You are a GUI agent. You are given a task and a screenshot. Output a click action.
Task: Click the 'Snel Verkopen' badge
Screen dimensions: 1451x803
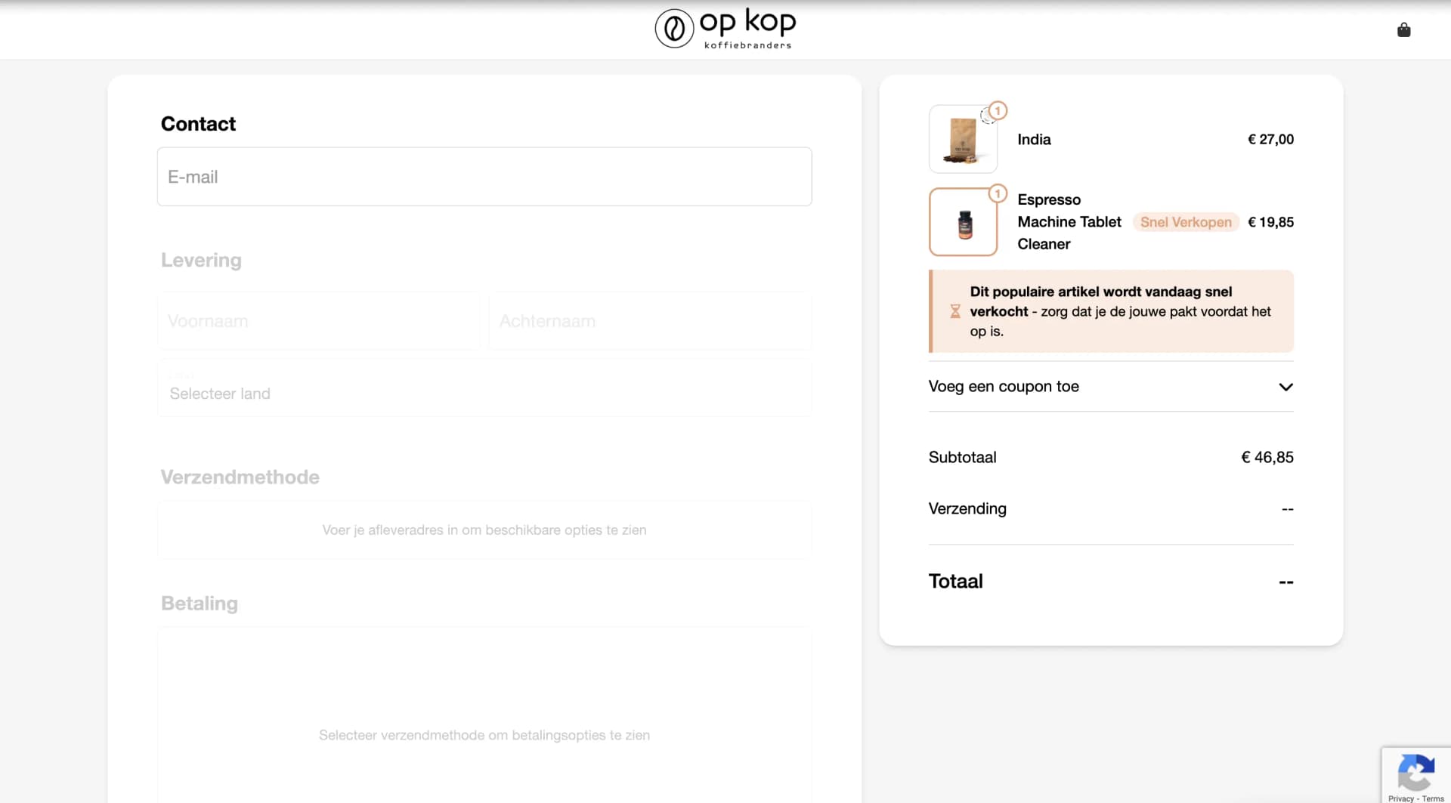click(x=1185, y=222)
